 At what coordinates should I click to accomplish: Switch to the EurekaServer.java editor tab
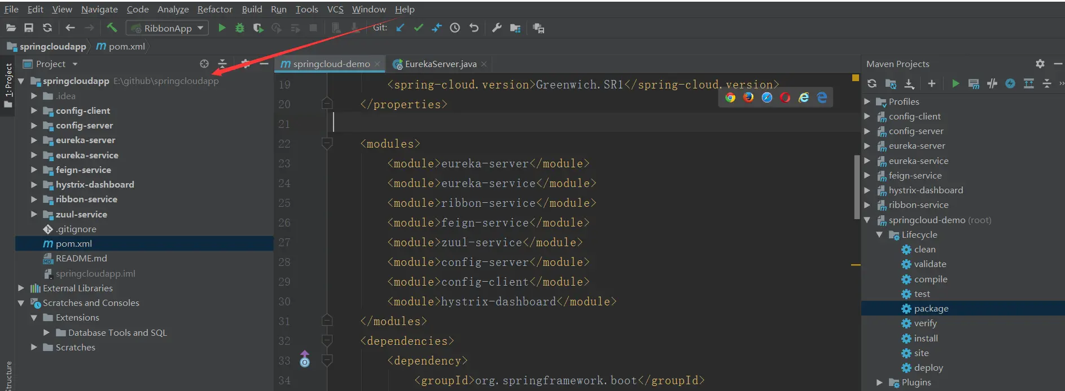click(x=440, y=64)
